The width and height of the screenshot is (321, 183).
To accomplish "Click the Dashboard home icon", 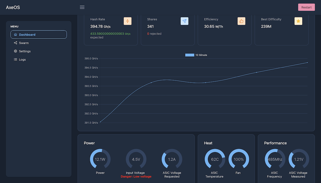I will point(15,35).
